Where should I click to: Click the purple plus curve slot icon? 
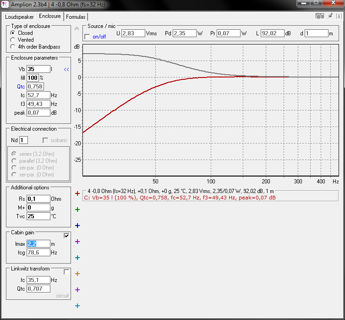[x=77, y=290]
